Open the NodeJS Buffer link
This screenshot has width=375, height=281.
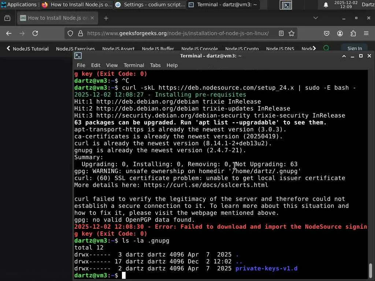[x=158, y=49]
